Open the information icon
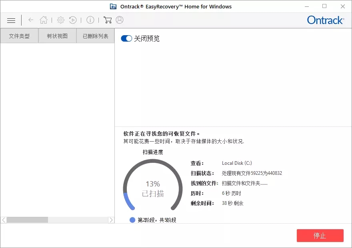Screen dimensions: 352x248 point(90,20)
